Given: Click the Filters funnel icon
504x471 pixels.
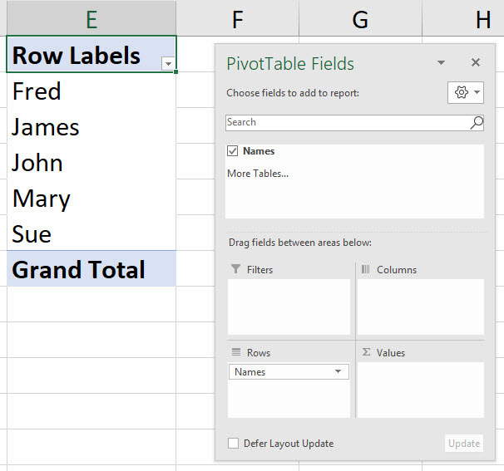Looking at the screenshot, I should pos(236,270).
